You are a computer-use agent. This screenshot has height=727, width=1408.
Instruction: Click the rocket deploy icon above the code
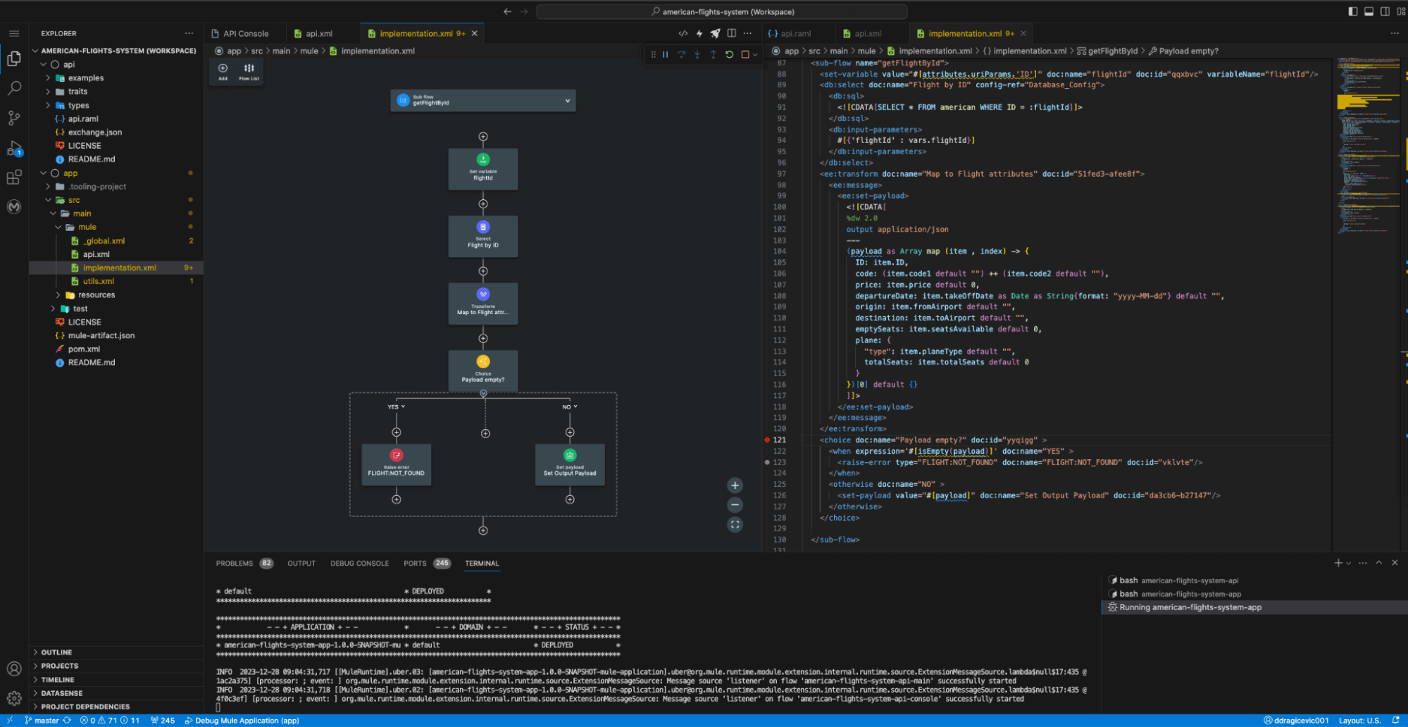[x=714, y=33]
